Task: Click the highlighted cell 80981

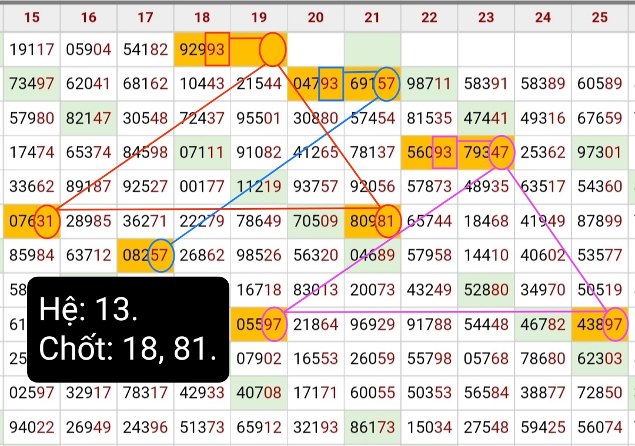Action: [372, 222]
